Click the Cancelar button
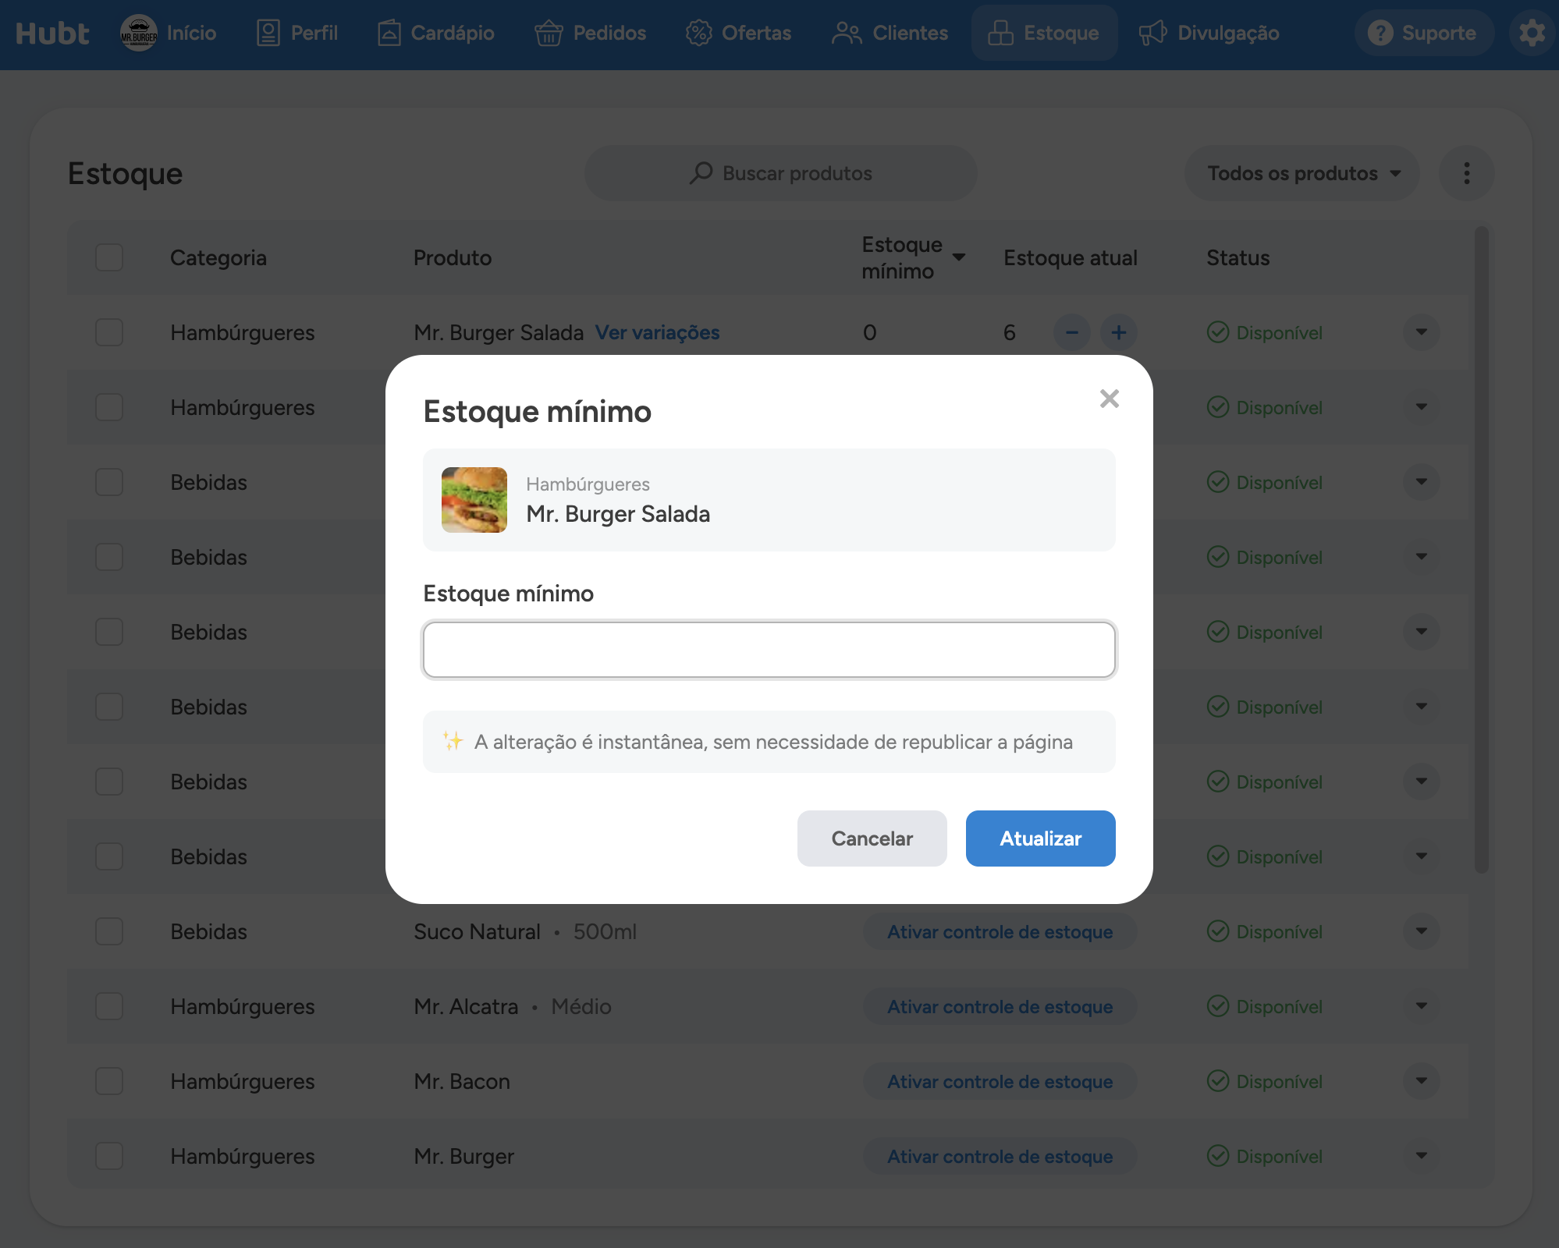This screenshot has height=1248, width=1559. 872,838
